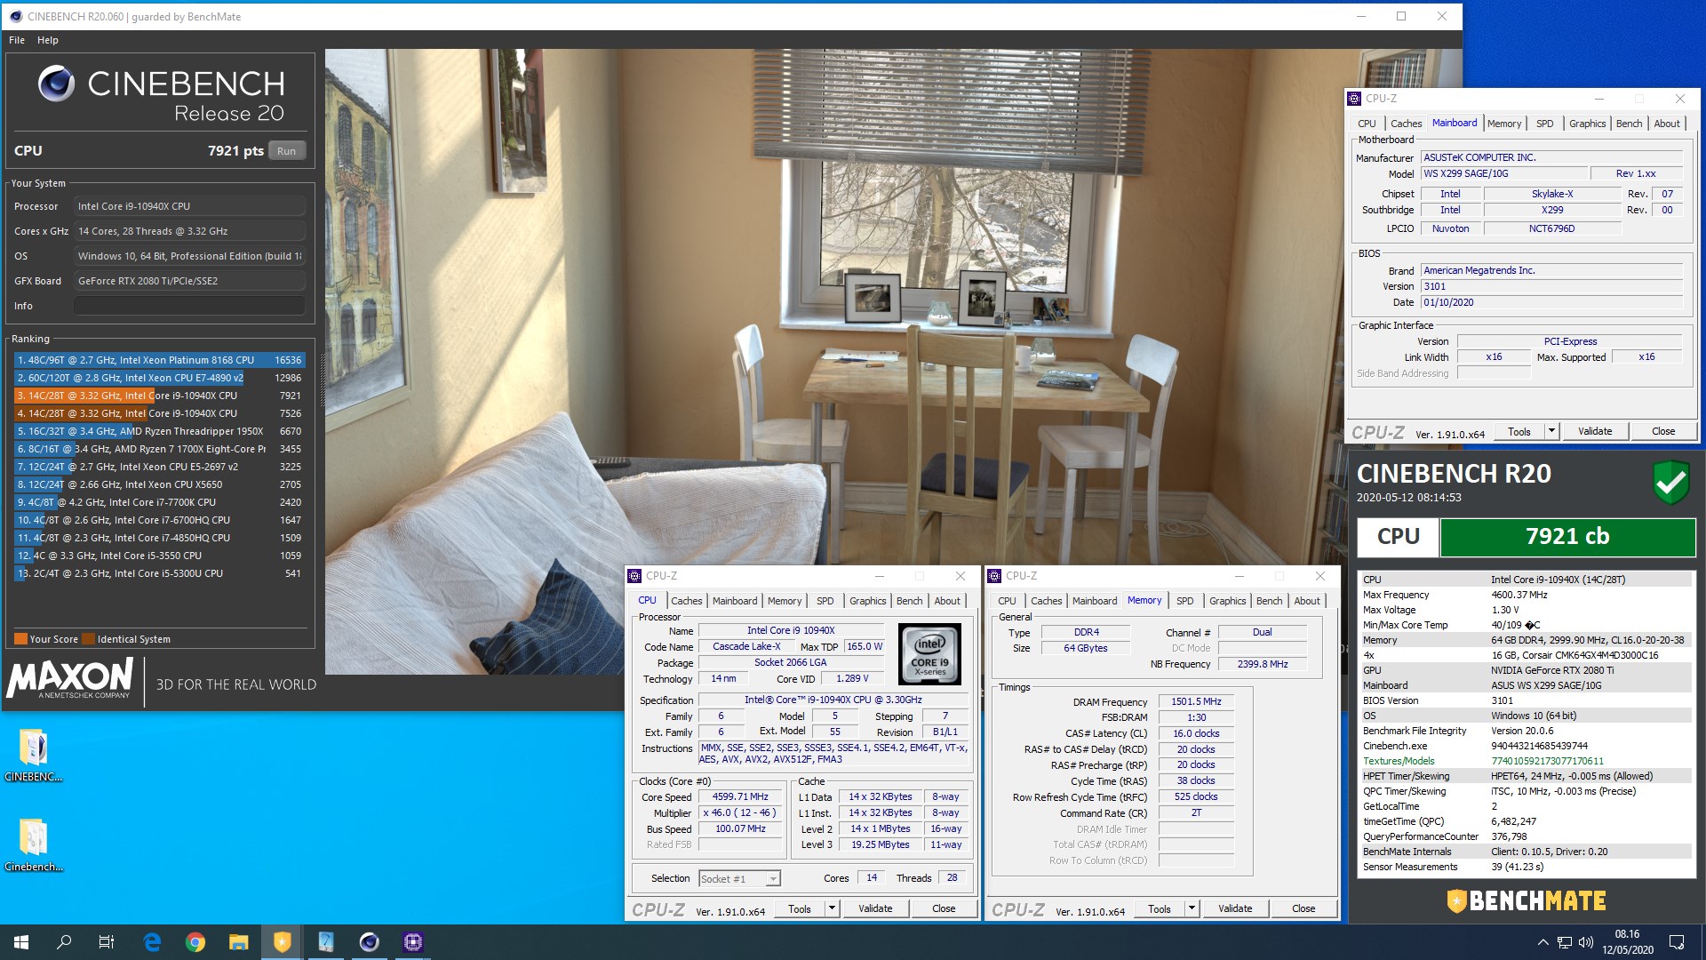Screen dimensions: 1706x960
Task: Click the Info input field in Cinebench
Action: [189, 306]
